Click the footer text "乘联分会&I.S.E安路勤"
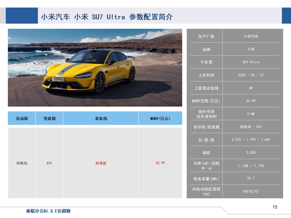The image size is (291, 218). click(48, 211)
